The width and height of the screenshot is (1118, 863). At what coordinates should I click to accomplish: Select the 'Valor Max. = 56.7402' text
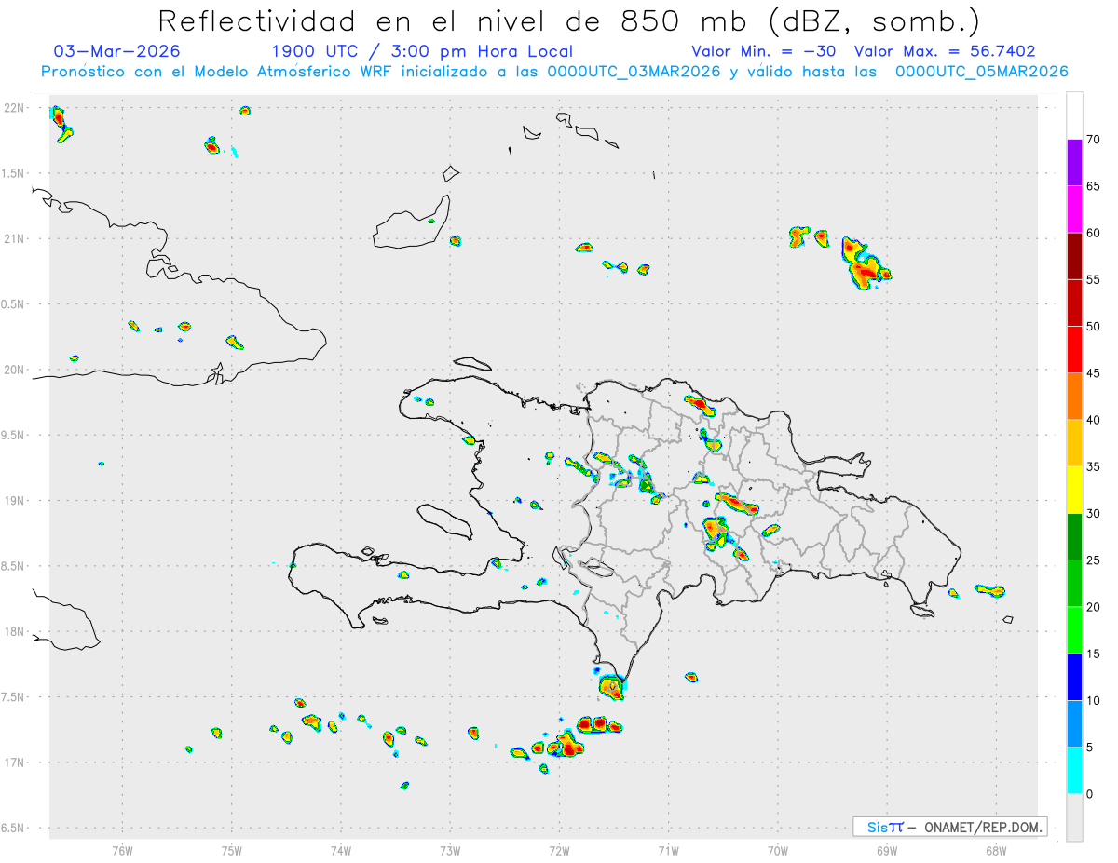(944, 51)
